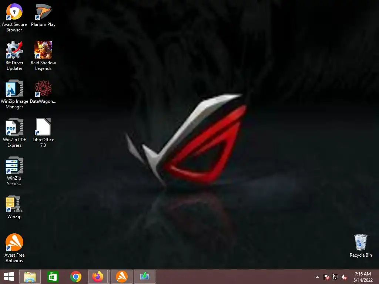The image size is (379, 284).
Task: Open the Windows Start button
Action: coord(9,277)
